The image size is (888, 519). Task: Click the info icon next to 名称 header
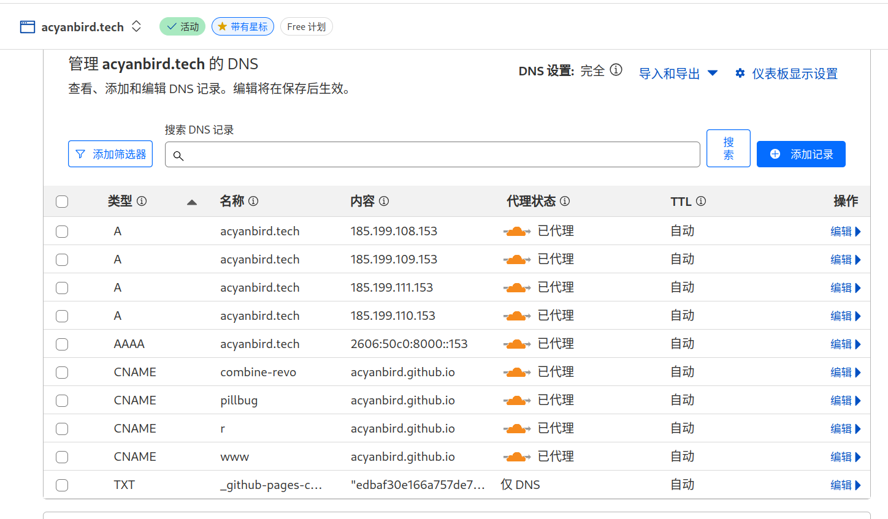coord(253,201)
